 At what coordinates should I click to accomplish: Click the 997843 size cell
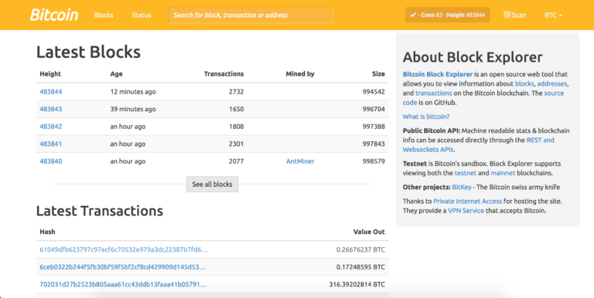point(374,144)
